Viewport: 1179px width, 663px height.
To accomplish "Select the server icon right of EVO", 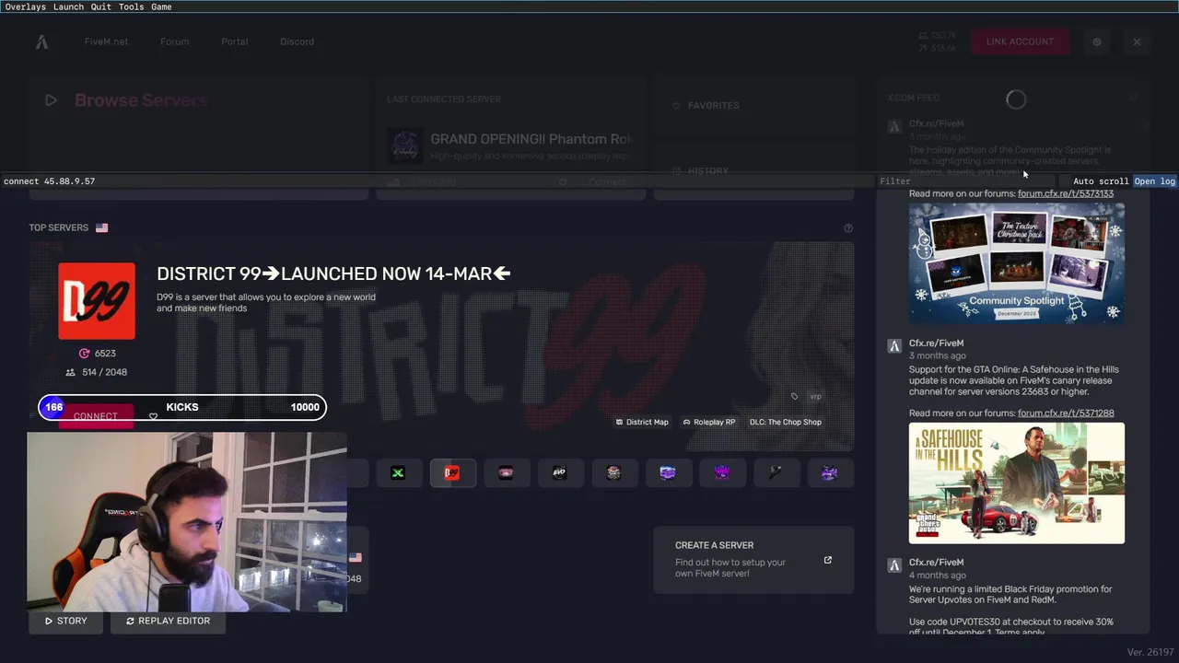I will (x=613, y=473).
